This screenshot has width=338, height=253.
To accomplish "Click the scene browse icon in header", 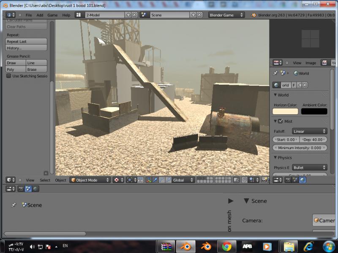I will pos(144,15).
